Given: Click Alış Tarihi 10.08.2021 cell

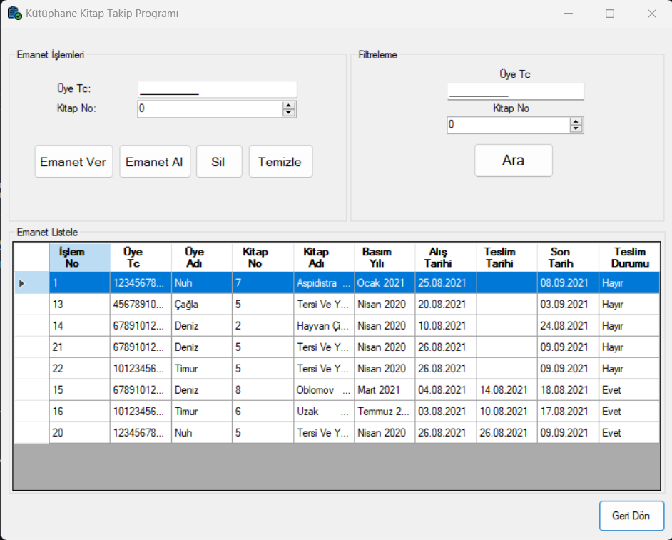Looking at the screenshot, I should pos(446,326).
